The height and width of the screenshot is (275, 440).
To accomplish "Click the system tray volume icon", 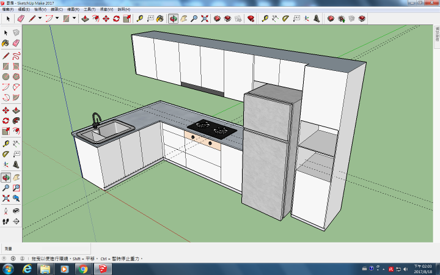I will pos(405,269).
